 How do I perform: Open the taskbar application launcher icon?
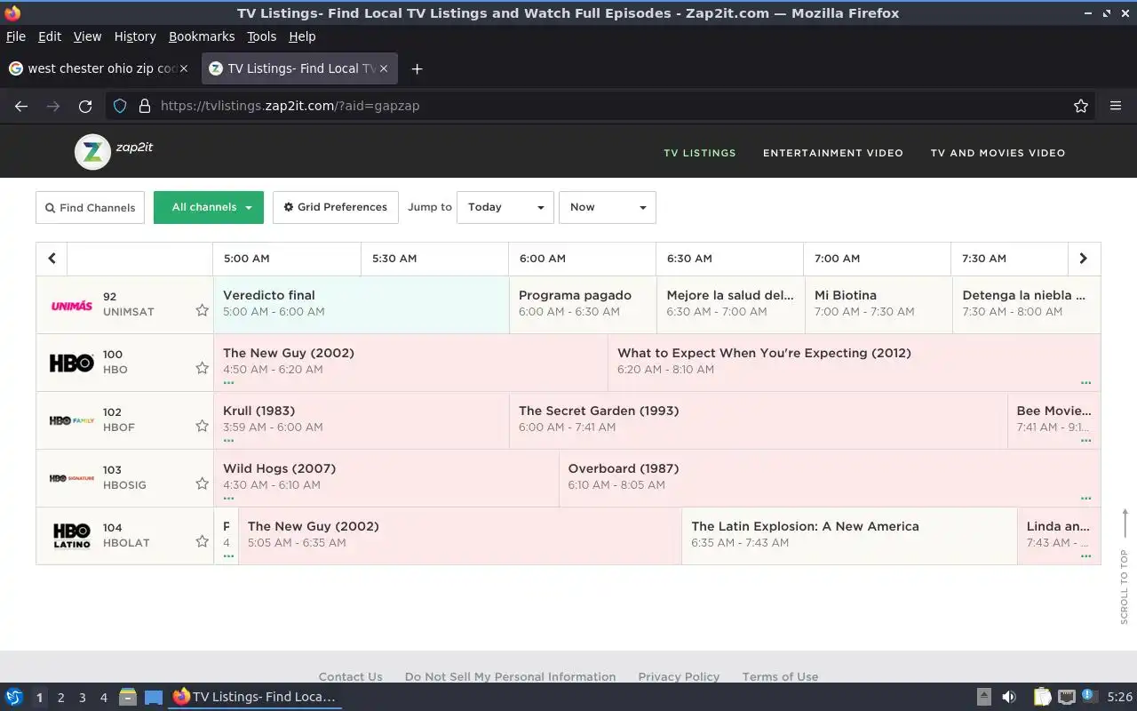click(x=13, y=697)
